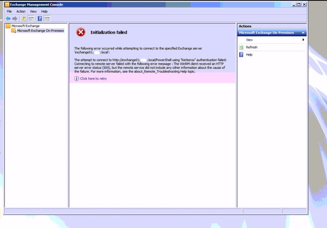327x228 pixels.
Task: Collapse the Microsoft Exchange On-Premises actions header
Action: (303, 33)
